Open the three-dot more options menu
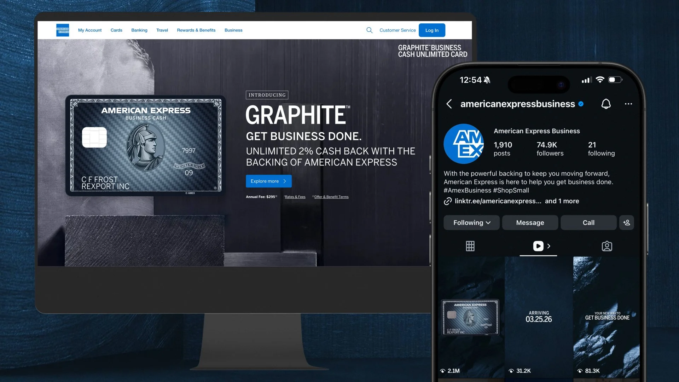Screen dimensions: 679x382 pyautogui.click(x=628, y=104)
